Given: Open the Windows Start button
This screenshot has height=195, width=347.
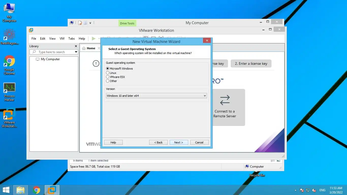Looking at the screenshot, I should 6,190.
